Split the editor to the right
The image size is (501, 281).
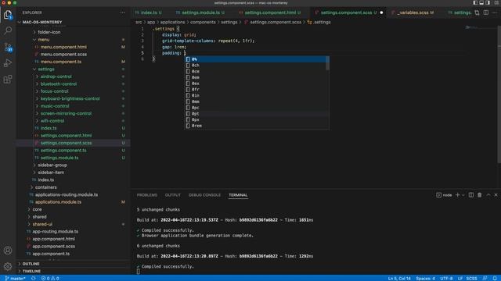tap(485, 12)
